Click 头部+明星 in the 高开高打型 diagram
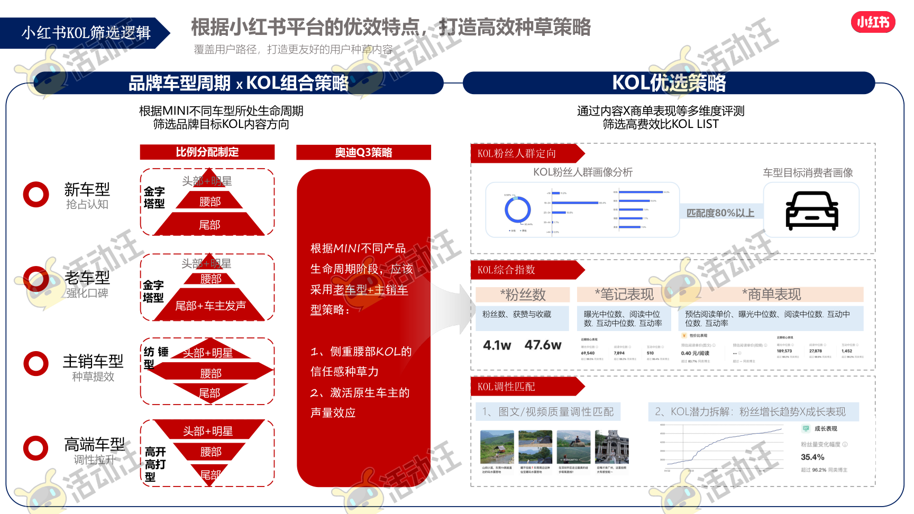This screenshot has width=914, height=514. [x=208, y=431]
